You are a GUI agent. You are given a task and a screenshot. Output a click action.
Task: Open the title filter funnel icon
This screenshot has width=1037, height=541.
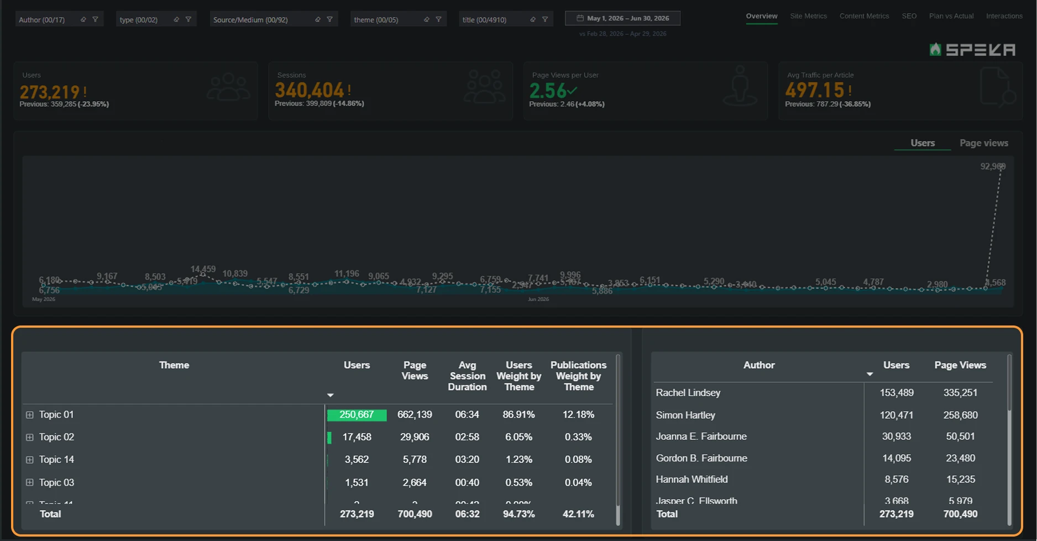click(x=544, y=19)
